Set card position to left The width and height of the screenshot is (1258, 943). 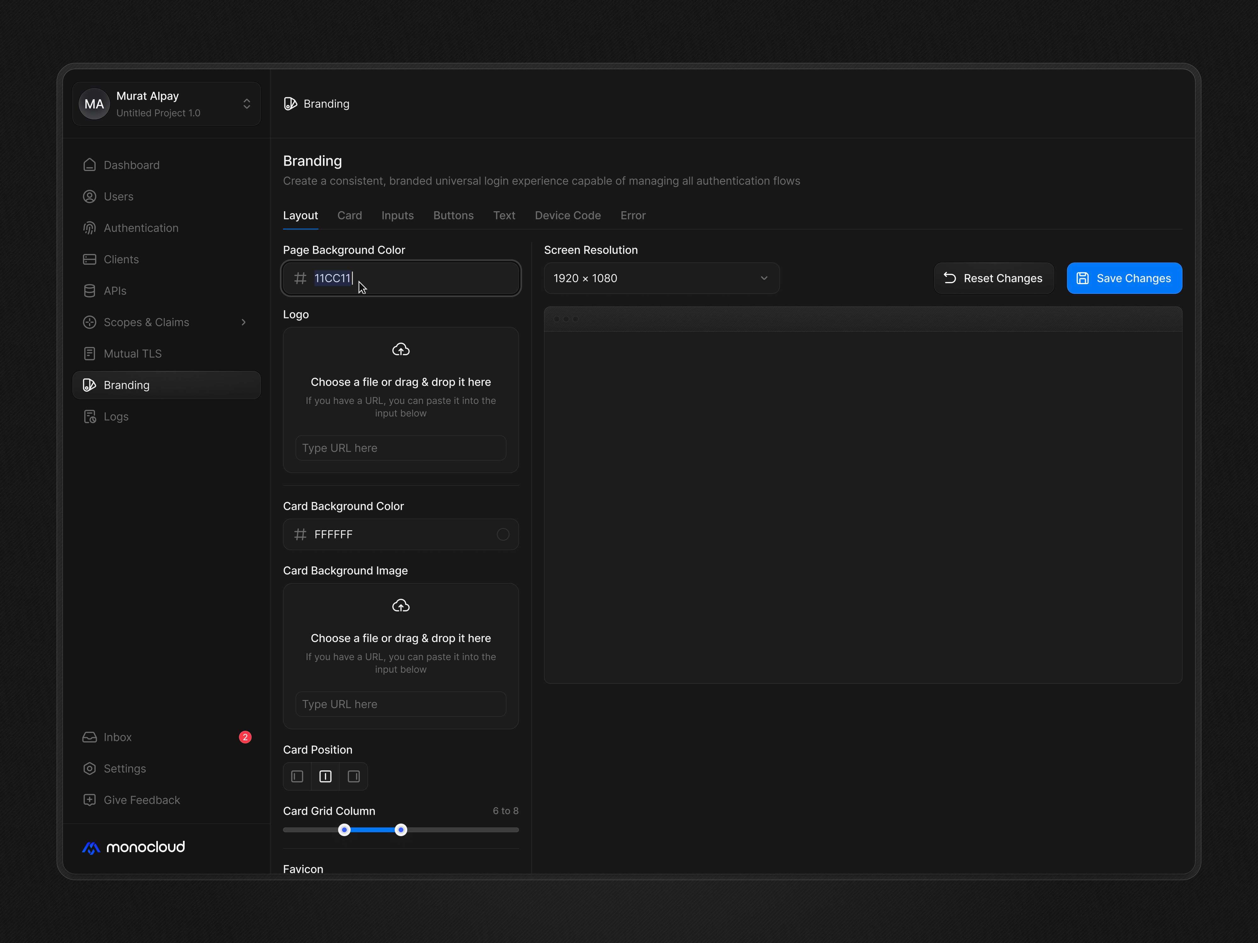point(298,776)
